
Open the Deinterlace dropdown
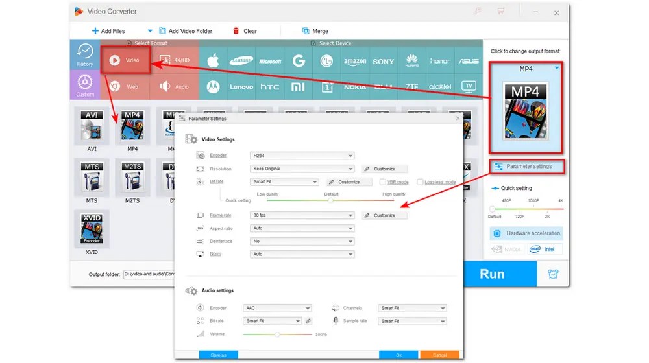(x=302, y=241)
